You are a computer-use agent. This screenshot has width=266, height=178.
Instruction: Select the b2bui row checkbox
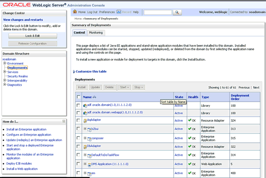pyautogui.click(x=78, y=128)
